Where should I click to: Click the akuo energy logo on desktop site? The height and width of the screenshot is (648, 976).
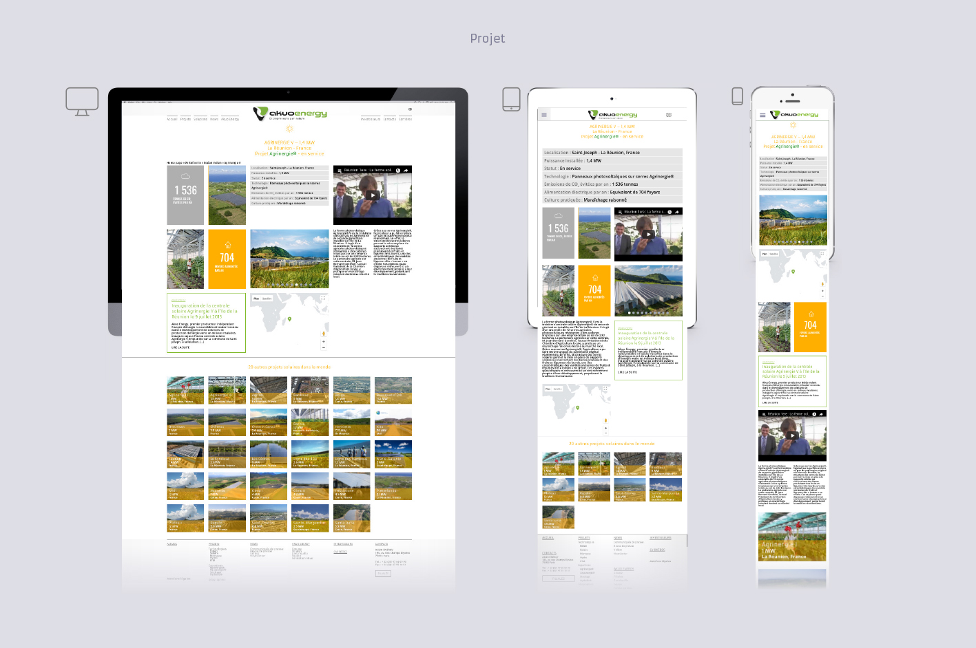click(289, 114)
